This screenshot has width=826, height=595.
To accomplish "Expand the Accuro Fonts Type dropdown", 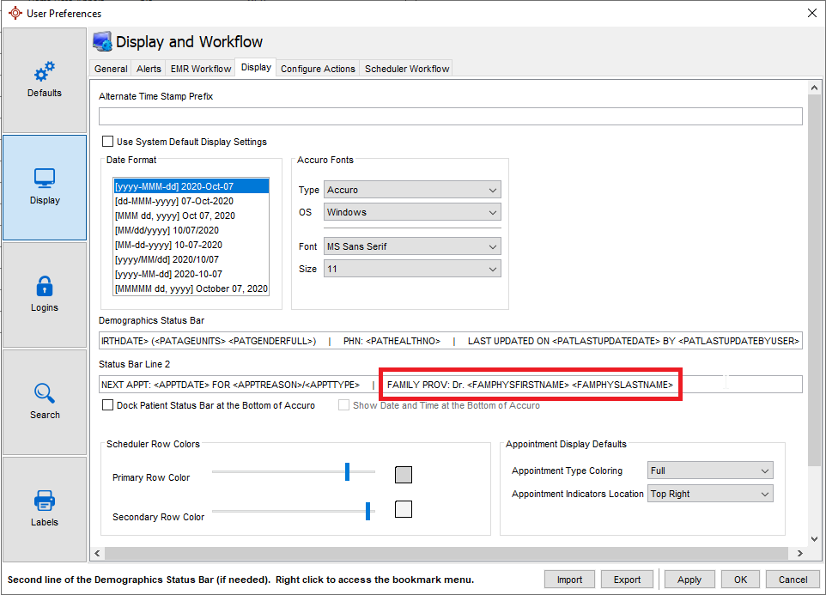I will [412, 190].
